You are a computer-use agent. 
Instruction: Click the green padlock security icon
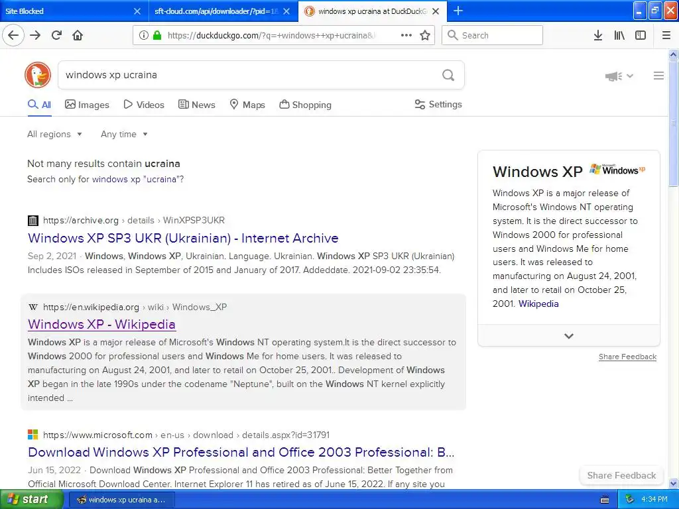[x=158, y=35]
